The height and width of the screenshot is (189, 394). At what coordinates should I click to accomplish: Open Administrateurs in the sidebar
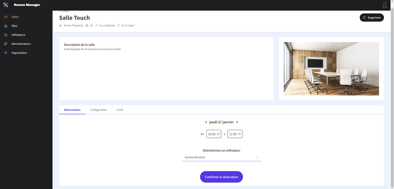(21, 44)
